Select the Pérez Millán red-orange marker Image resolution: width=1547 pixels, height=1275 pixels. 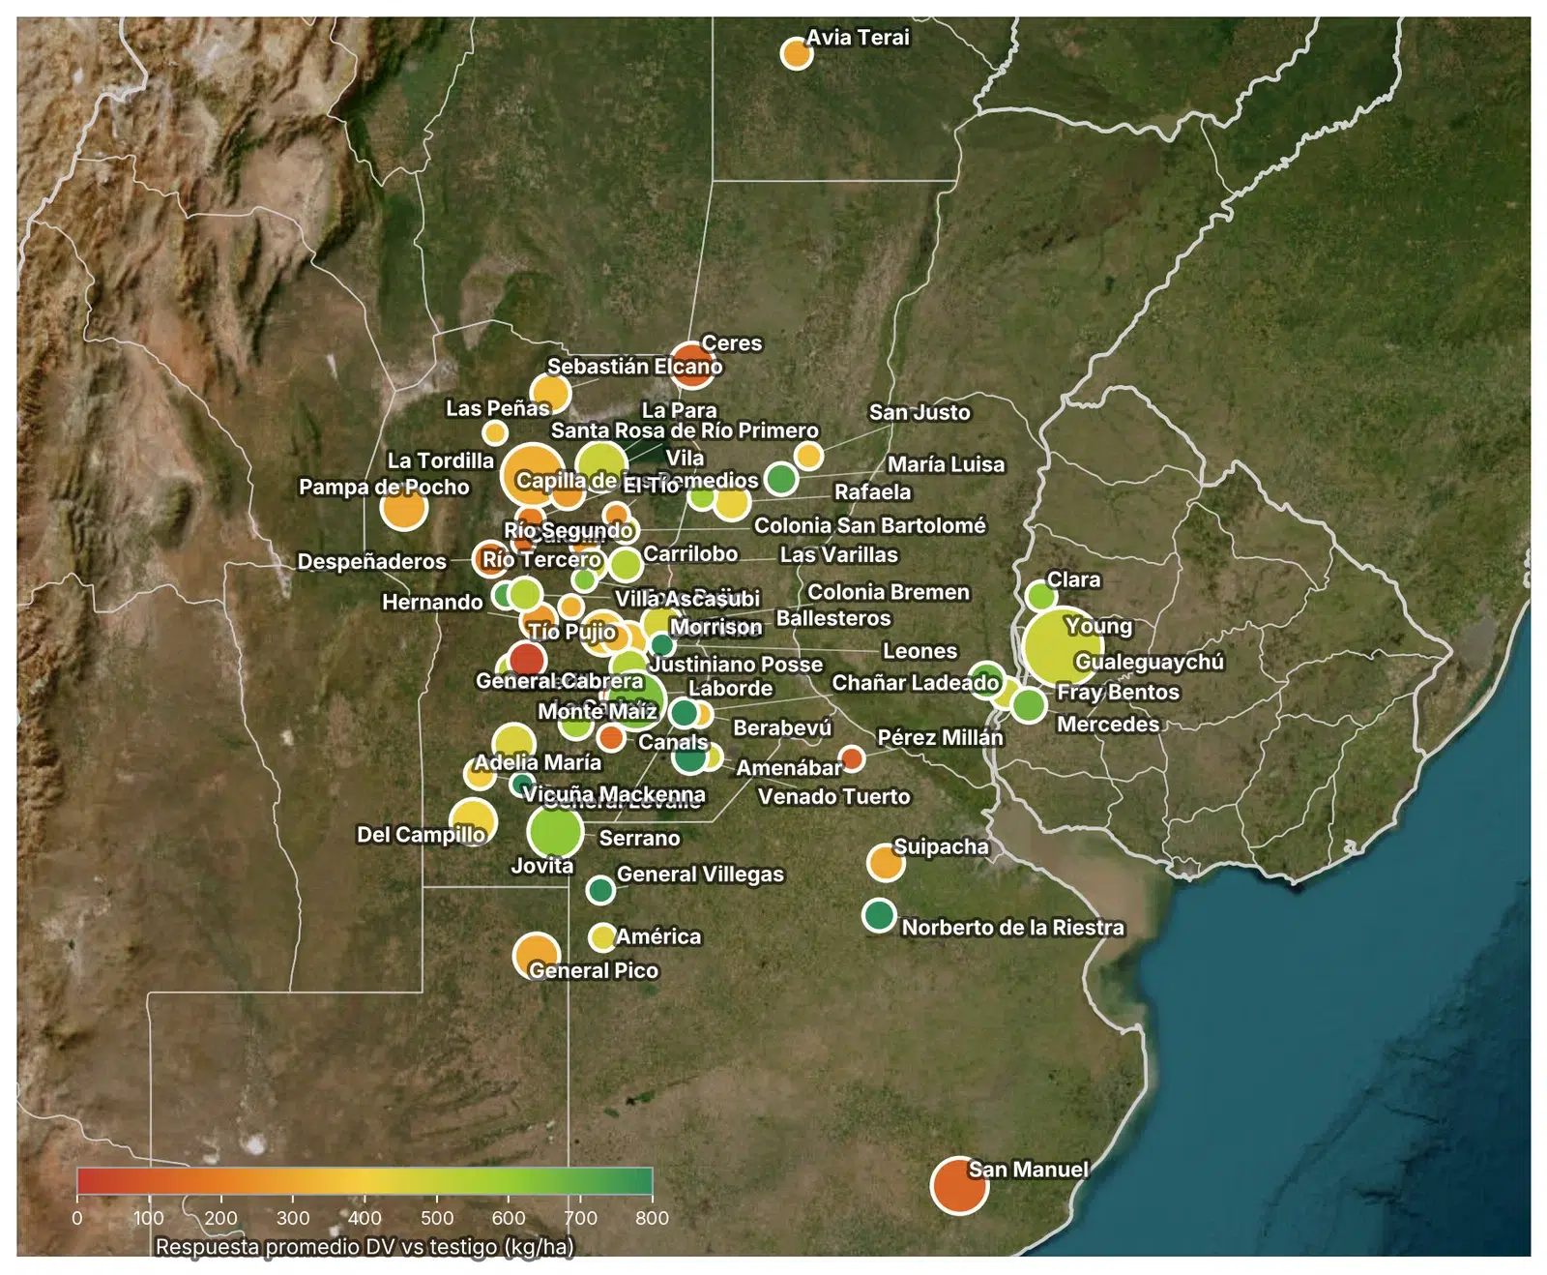click(x=851, y=758)
